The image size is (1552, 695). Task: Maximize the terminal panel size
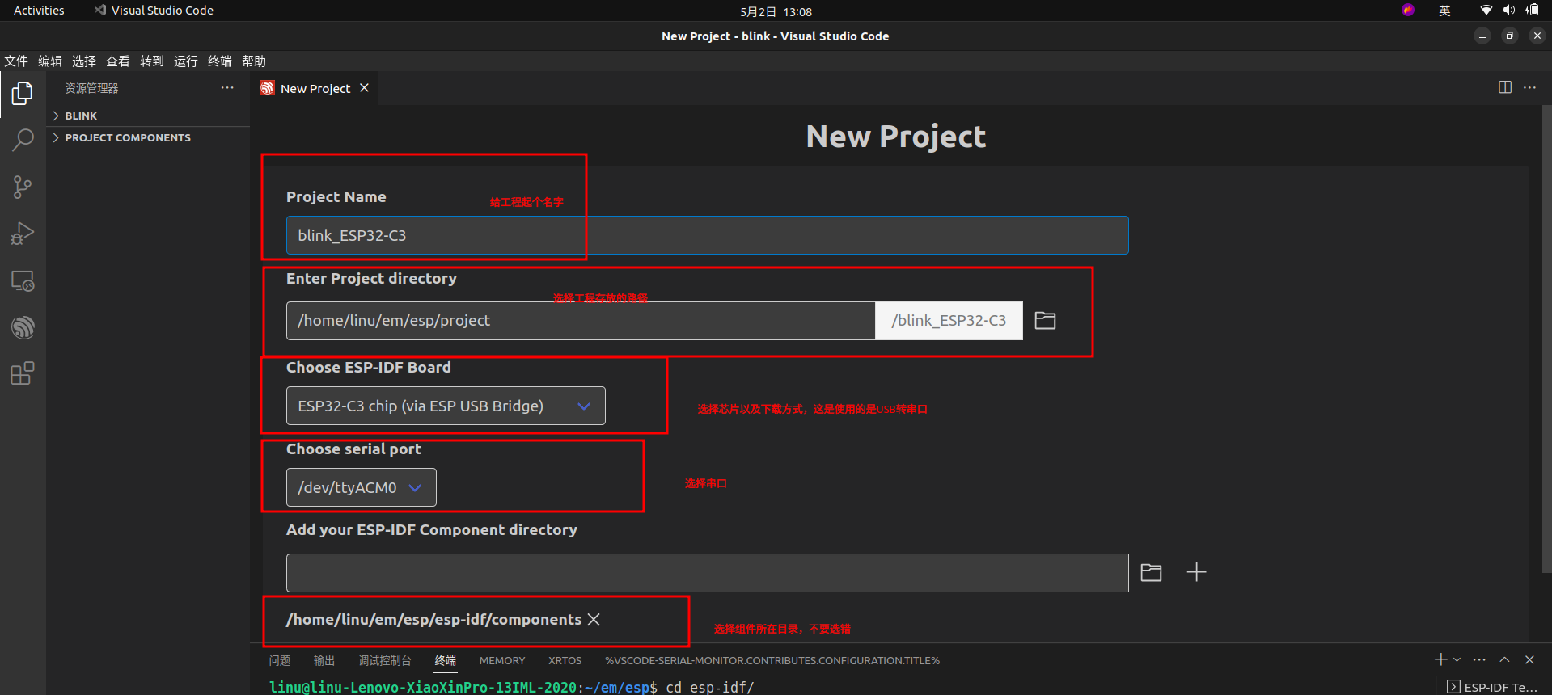coord(1504,659)
